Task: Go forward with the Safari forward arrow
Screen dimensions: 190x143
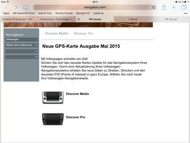Action: (16, 7)
